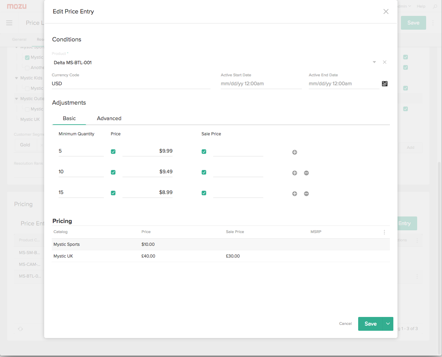
Task: Toggle the checked Mystic catalog checkbox in tree
Action: (x=27, y=57)
